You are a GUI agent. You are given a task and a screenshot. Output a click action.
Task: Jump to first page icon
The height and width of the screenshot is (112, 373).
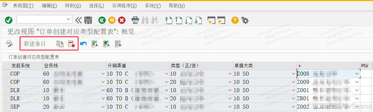click(x=168, y=21)
